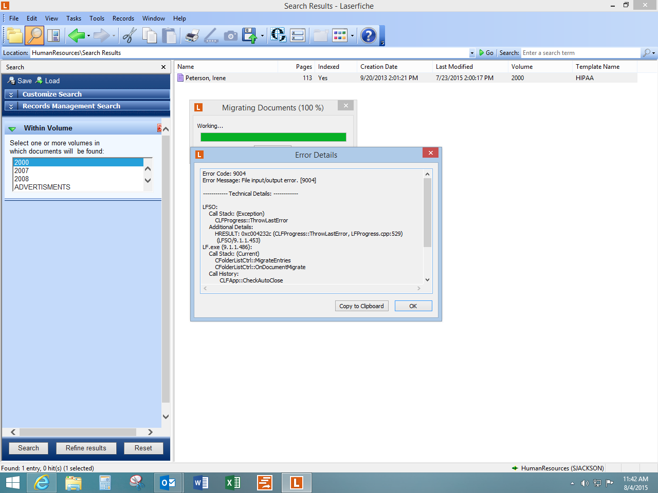Click the globe grid toolbar icon
This screenshot has height=493, width=658.
click(x=278, y=35)
